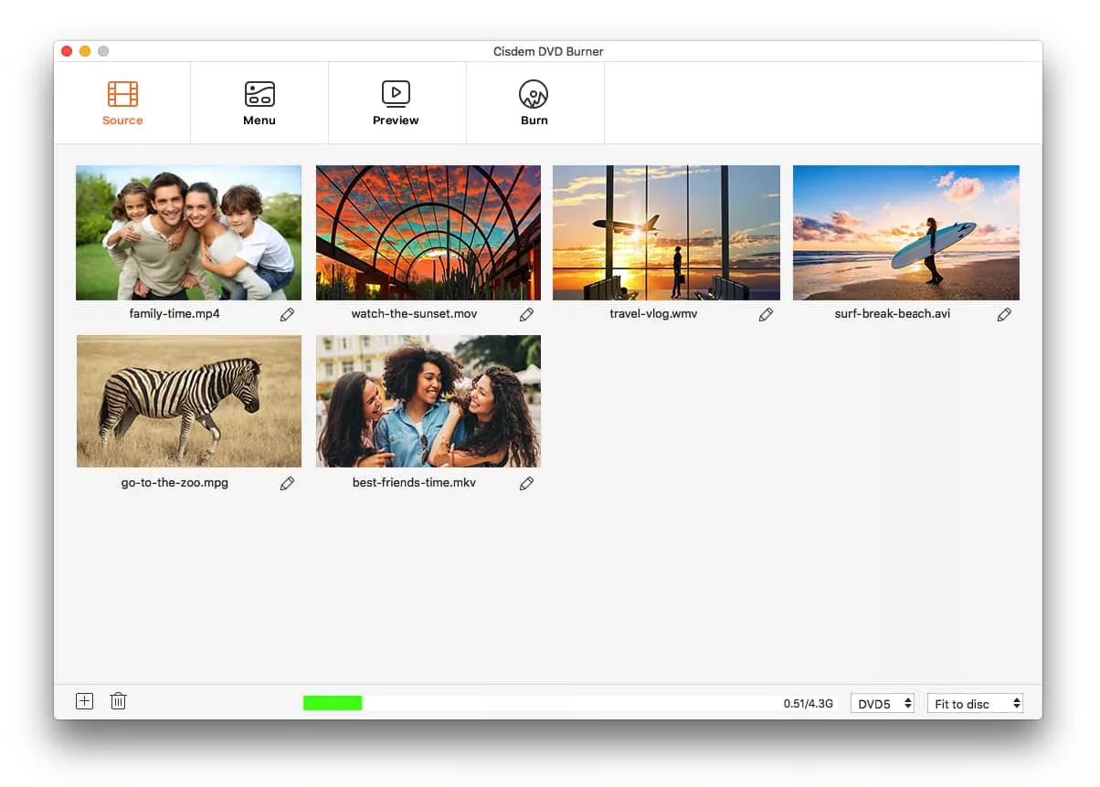This screenshot has height=787, width=1100.
Task: Switch to Preview mode
Action: point(396,102)
